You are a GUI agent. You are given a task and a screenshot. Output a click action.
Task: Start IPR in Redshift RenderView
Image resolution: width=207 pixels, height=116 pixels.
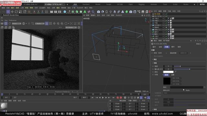pyautogui.click(x=6, y=24)
